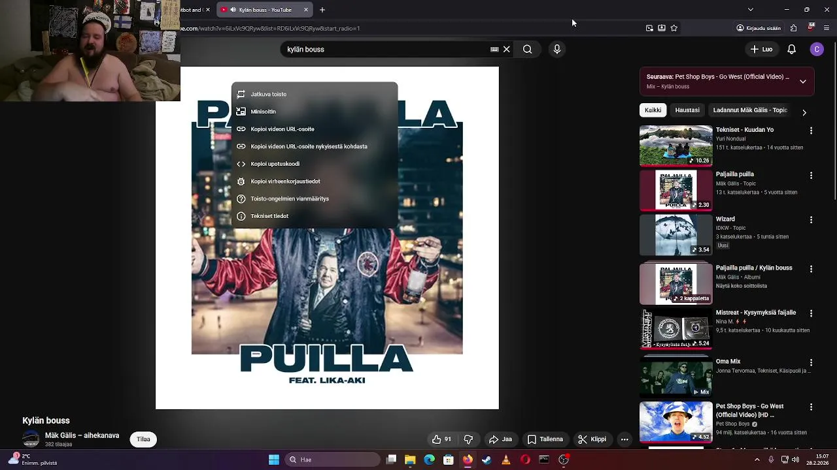Select Ladannut Mäk Gälis - Topic chip
This screenshot has width=837, height=470.
750,110
